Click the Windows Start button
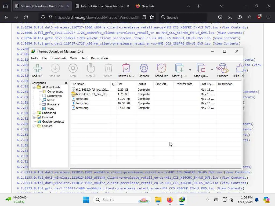 pos(86,200)
